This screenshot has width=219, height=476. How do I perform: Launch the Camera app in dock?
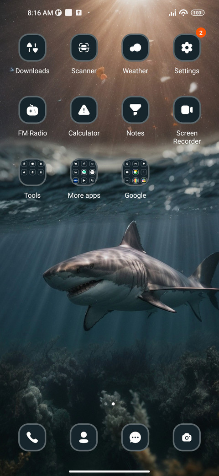click(x=187, y=437)
